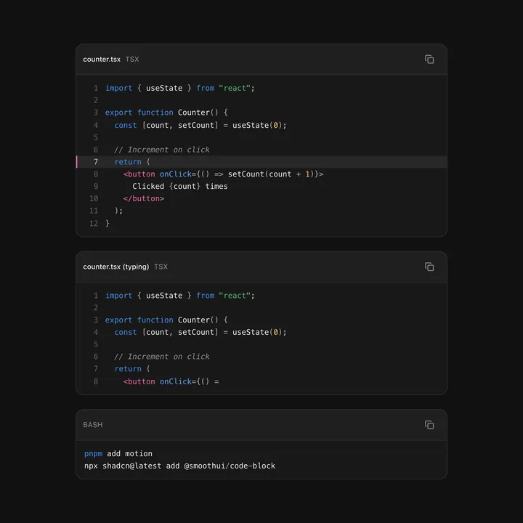This screenshot has width=523, height=523.
Task: Click '// Increment on click' comment in first block
Action: [162, 150]
